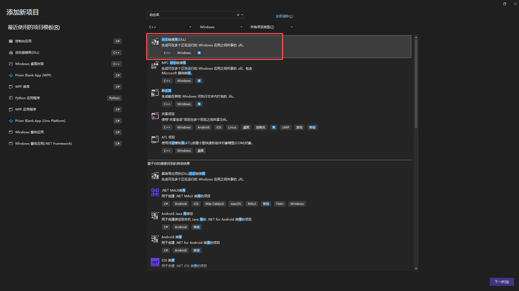
Task: Click the 静态库 template icon
Action: click(x=155, y=93)
